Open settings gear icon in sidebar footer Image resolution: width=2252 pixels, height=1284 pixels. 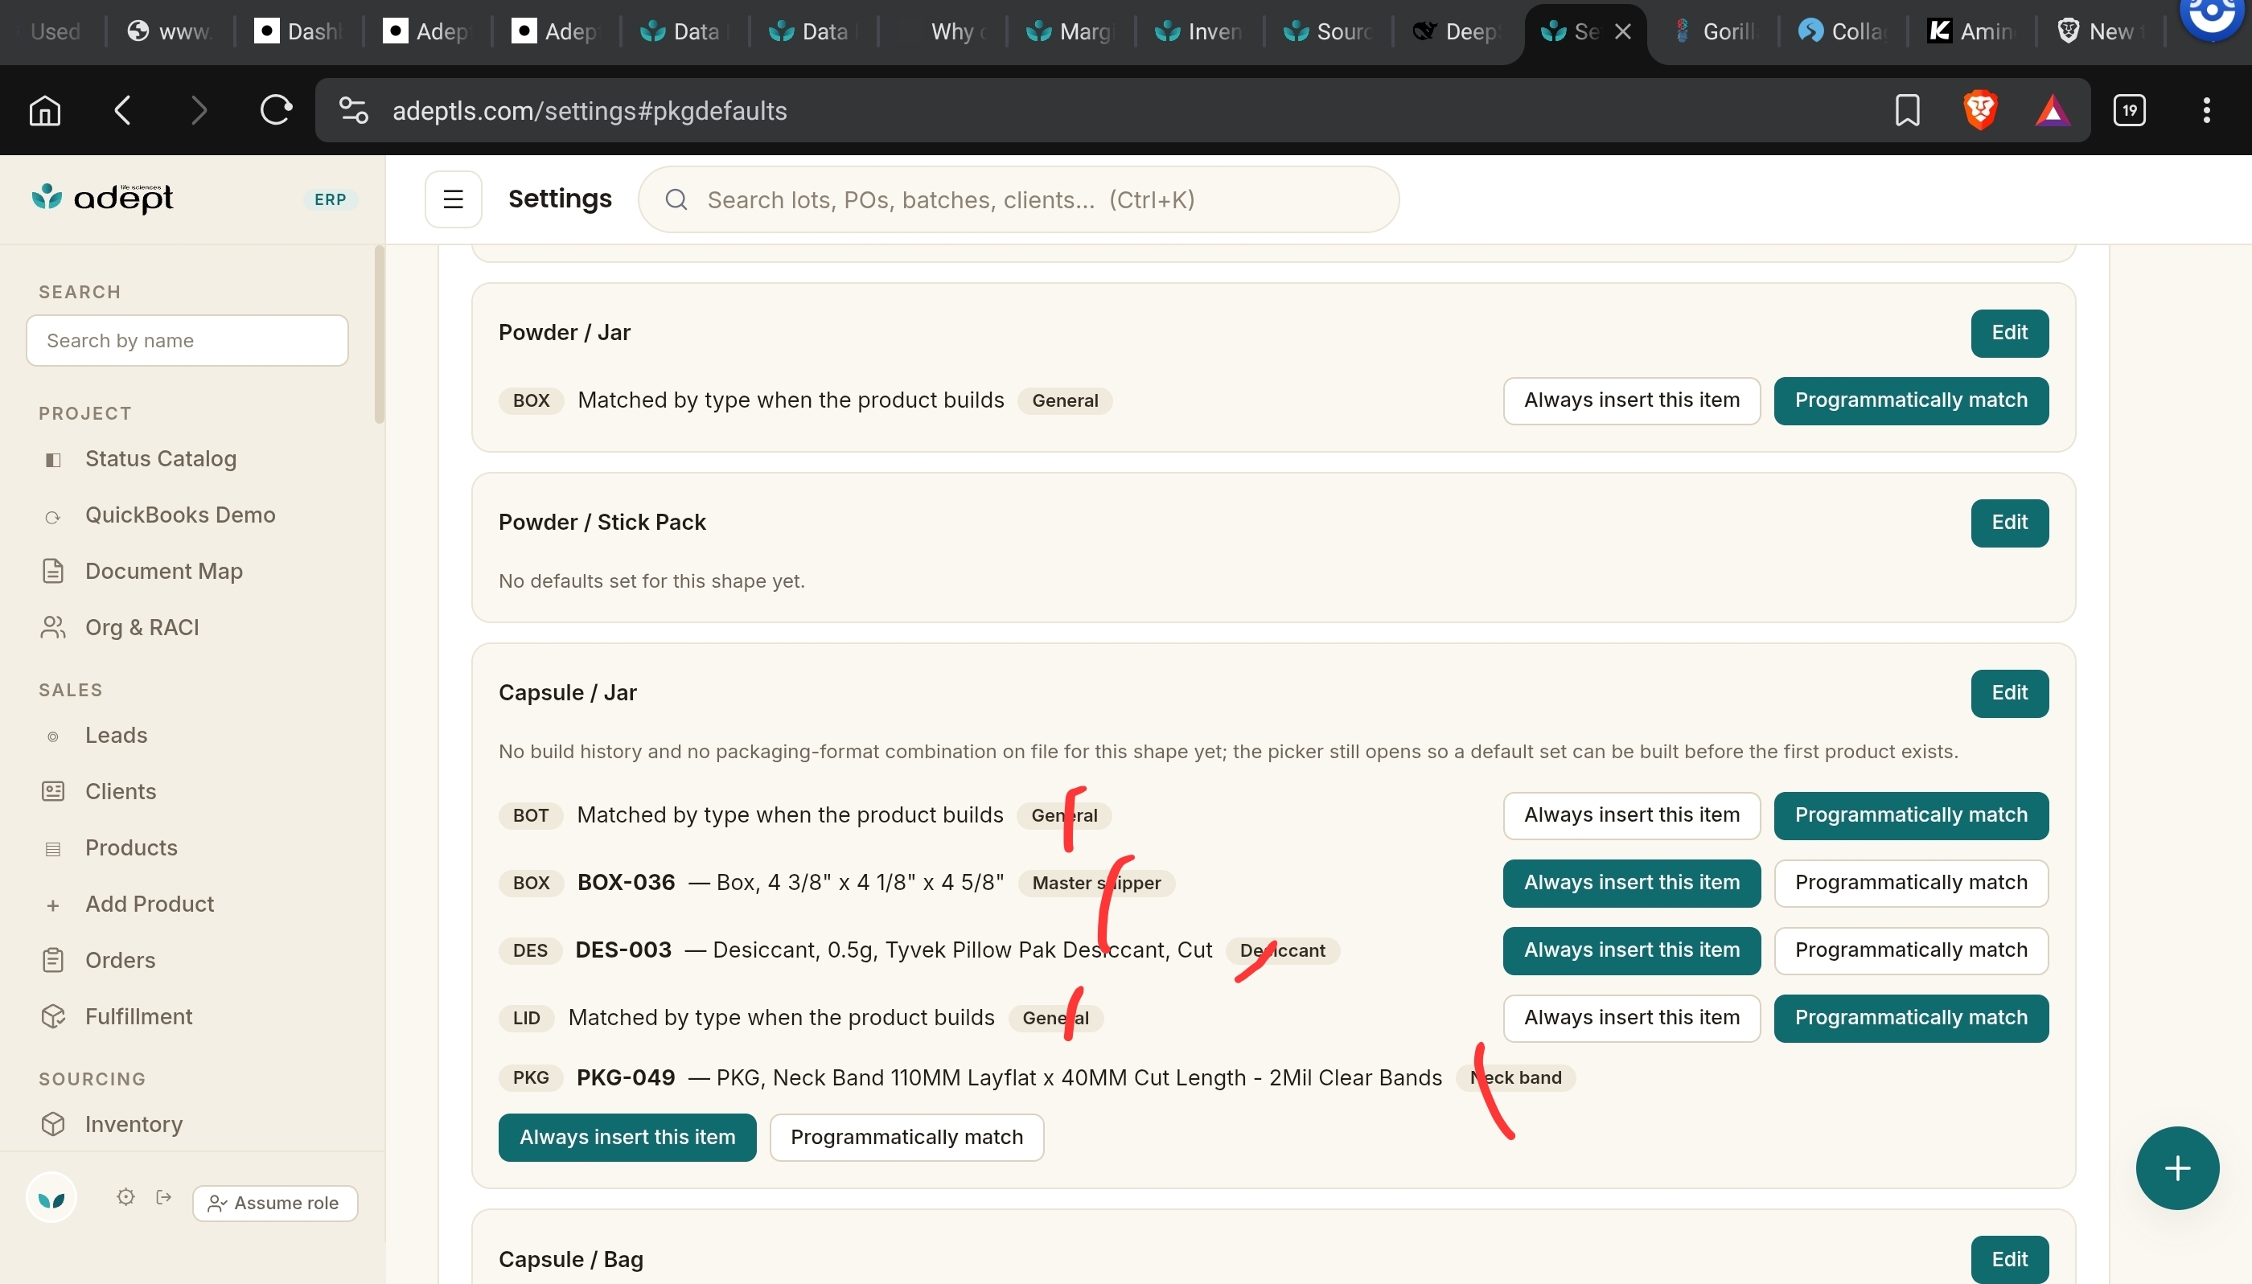pos(125,1196)
